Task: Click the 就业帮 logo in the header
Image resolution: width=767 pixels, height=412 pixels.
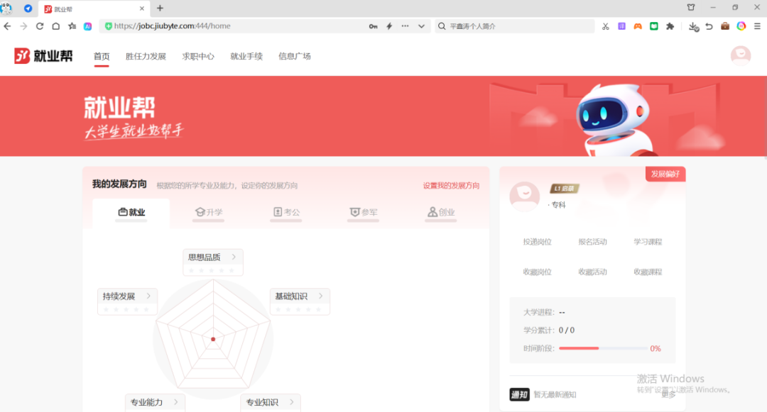Action: (43, 56)
